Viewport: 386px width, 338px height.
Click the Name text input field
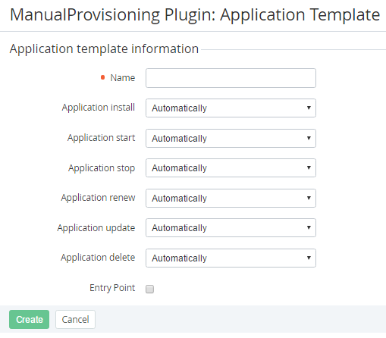pyautogui.click(x=231, y=78)
